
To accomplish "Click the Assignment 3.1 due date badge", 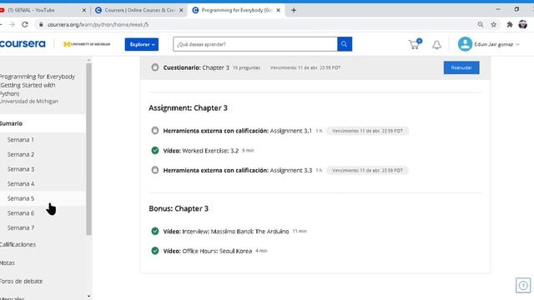I will pos(367,131).
